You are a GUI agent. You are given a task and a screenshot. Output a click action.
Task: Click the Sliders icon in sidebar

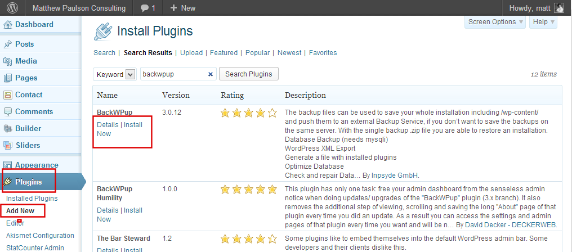[x=8, y=146]
